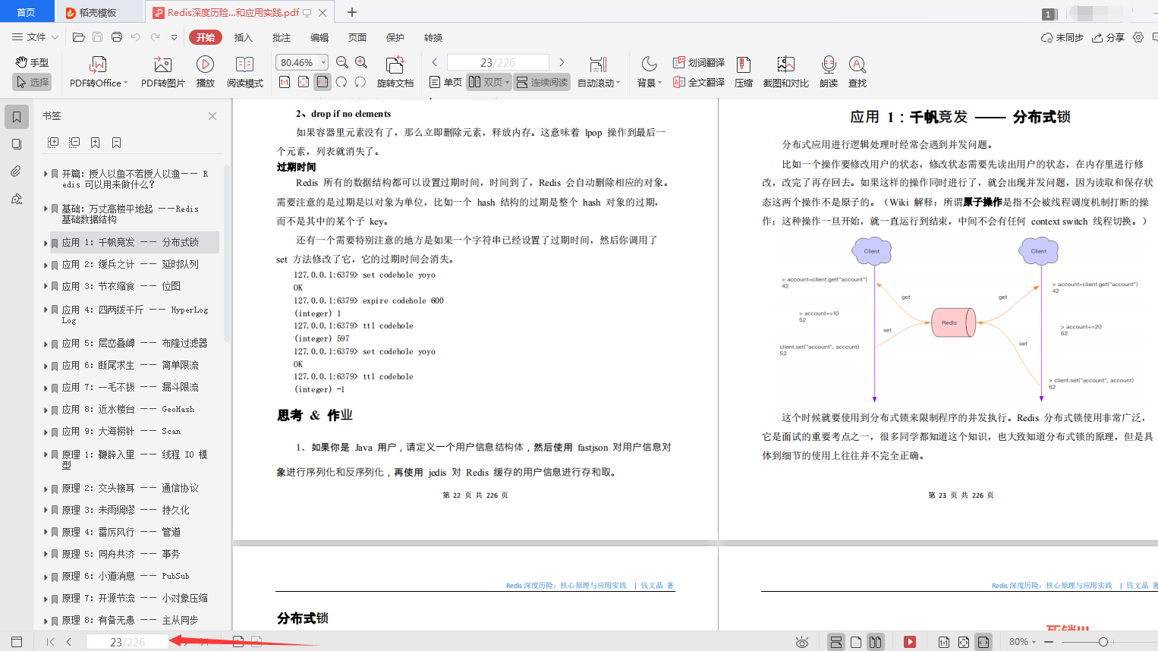This screenshot has width=1158, height=651.
Task: Select fit page icon in toolbar
Action: 304,82
